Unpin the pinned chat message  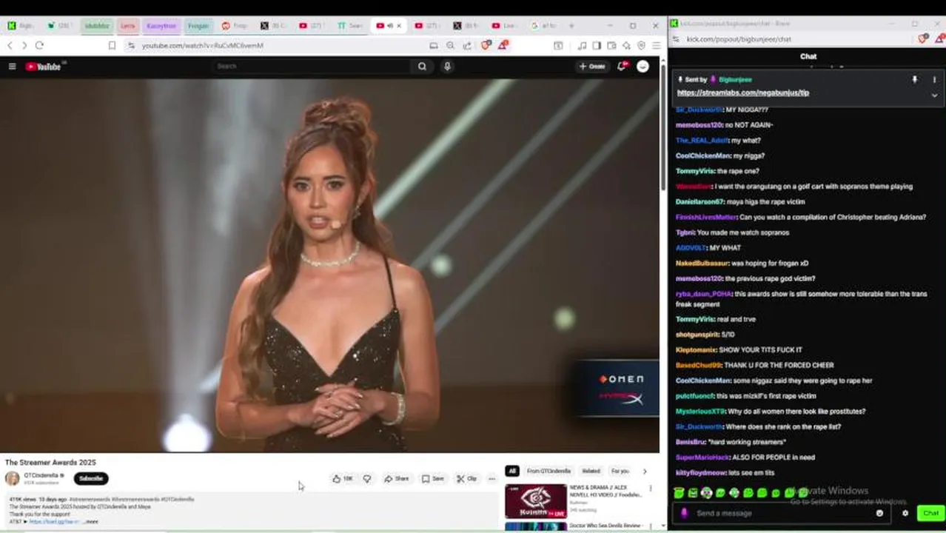coord(915,79)
